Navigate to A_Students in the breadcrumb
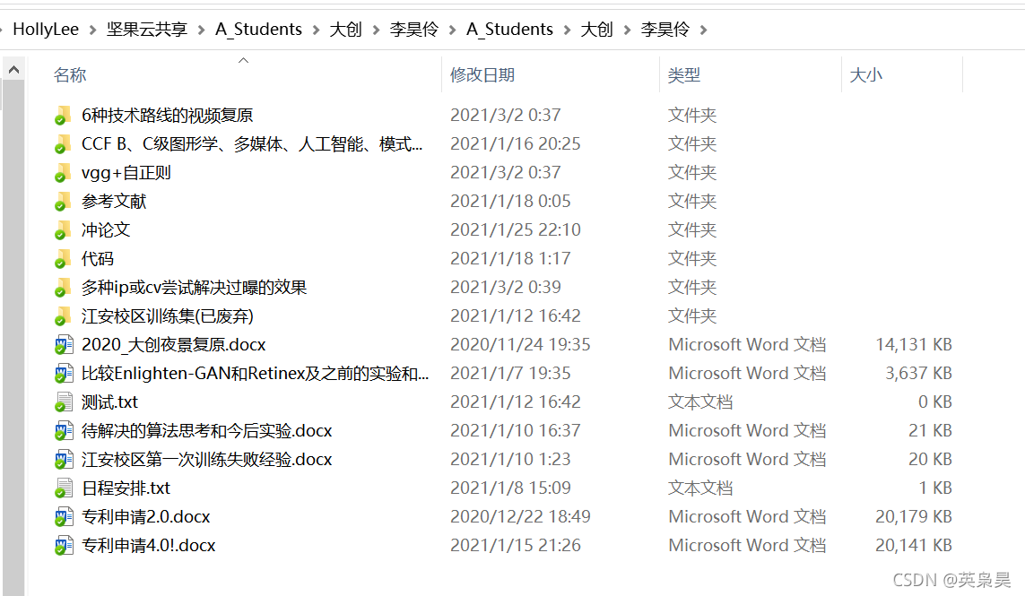 coord(258,29)
